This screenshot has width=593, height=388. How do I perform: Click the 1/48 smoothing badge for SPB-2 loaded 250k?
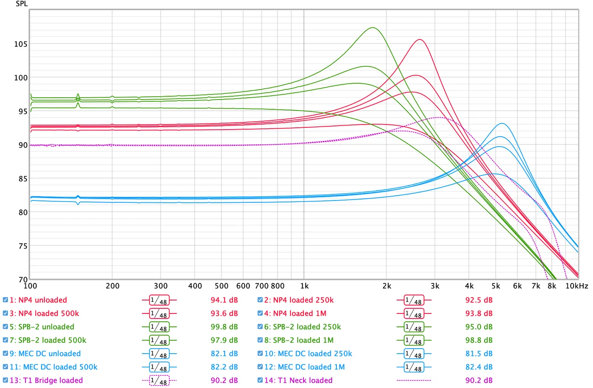[x=414, y=327]
